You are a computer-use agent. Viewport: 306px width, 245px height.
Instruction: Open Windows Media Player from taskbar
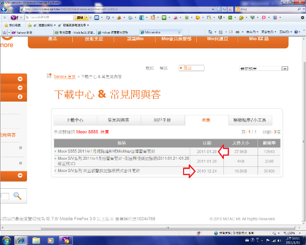coord(50,240)
